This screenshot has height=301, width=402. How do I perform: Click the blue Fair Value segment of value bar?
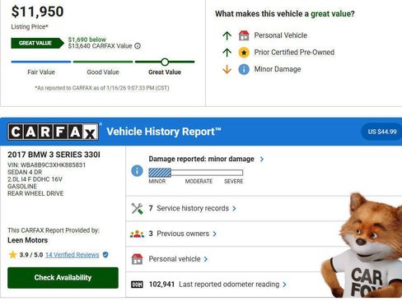(41, 62)
